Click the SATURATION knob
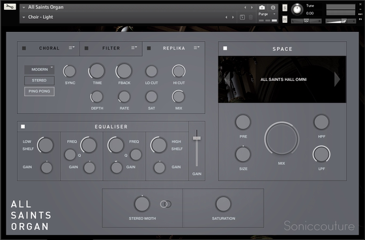The height and width of the screenshot is (240, 365). (223, 204)
